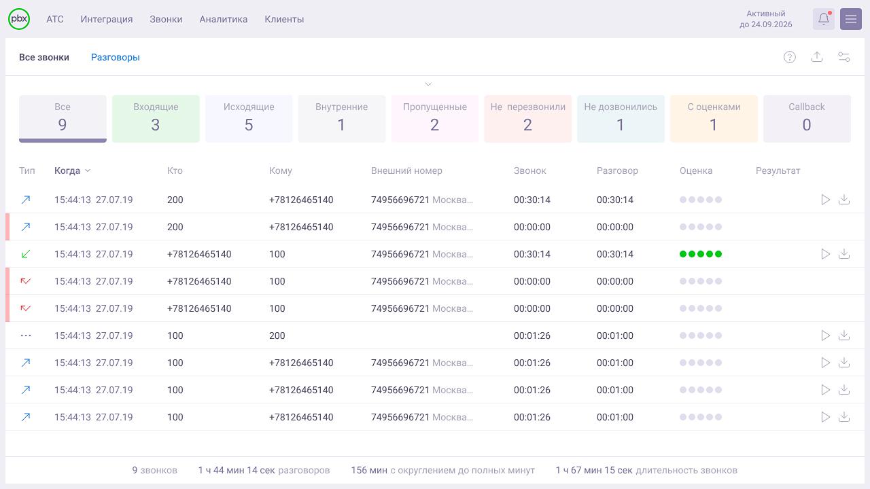Open the help icon near export controls

tap(790, 57)
